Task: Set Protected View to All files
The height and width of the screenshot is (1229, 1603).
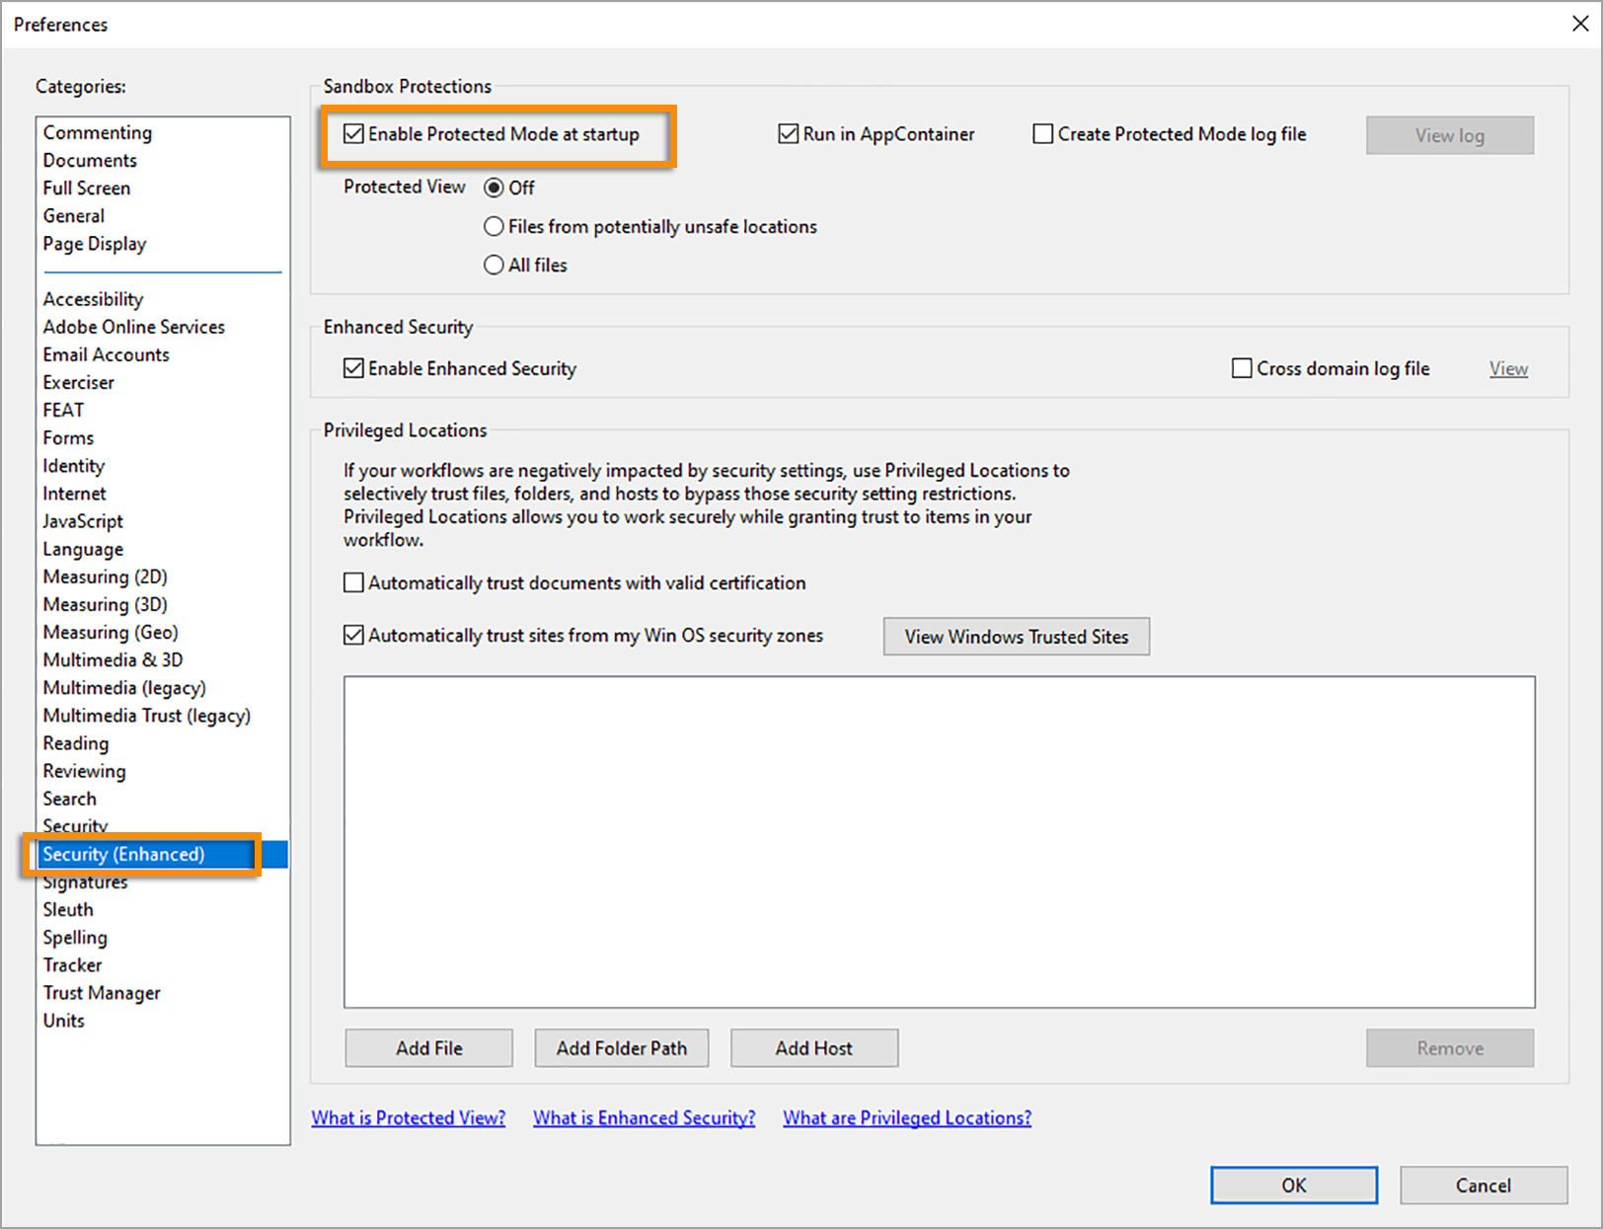Action: coord(494,265)
